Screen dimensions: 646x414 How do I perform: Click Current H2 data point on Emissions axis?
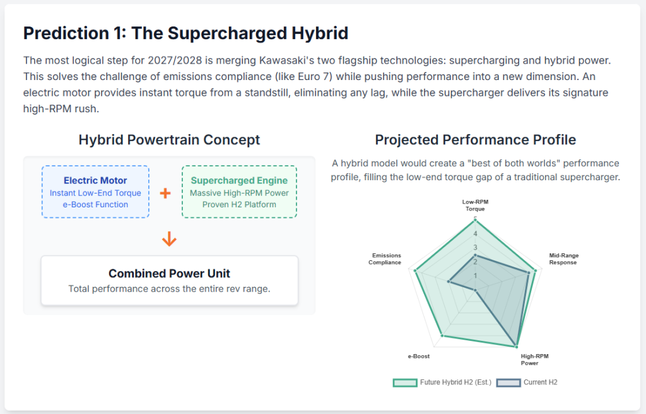pos(448,282)
